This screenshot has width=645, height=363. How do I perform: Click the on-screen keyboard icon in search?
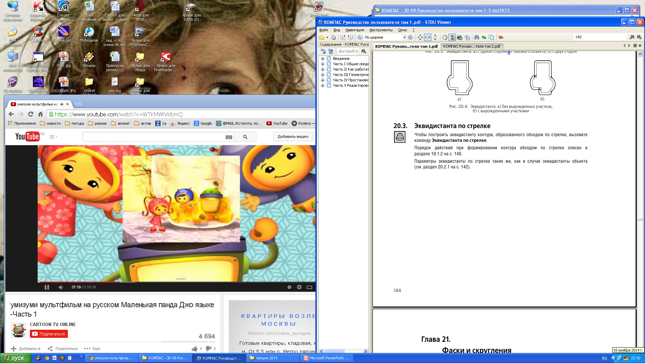(229, 137)
